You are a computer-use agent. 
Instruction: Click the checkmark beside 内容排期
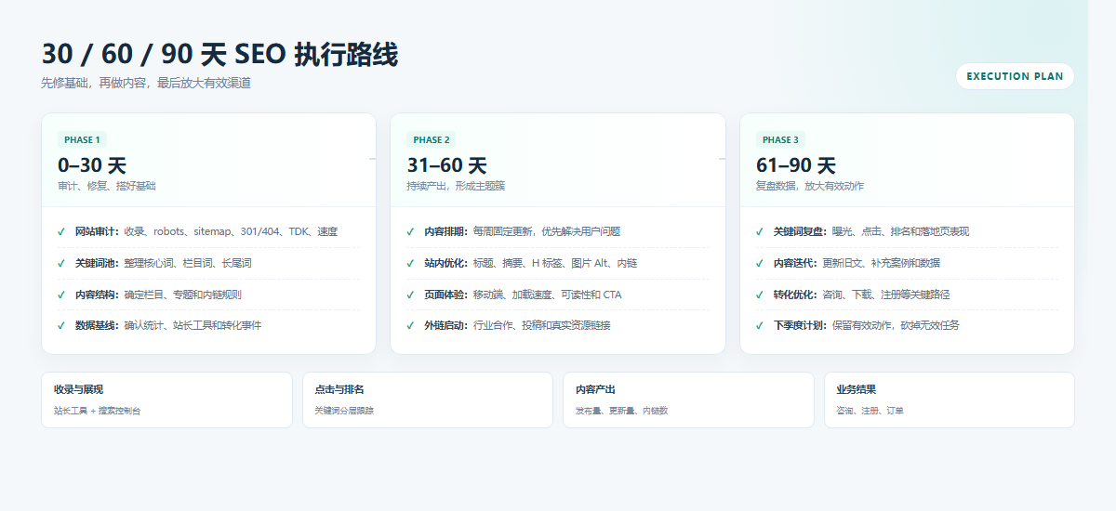pos(410,232)
